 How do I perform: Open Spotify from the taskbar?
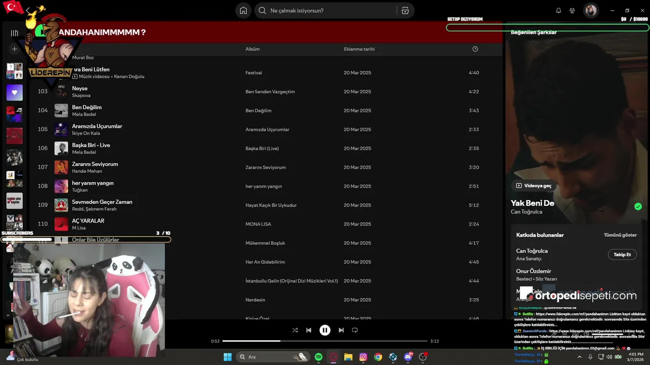[x=318, y=357]
